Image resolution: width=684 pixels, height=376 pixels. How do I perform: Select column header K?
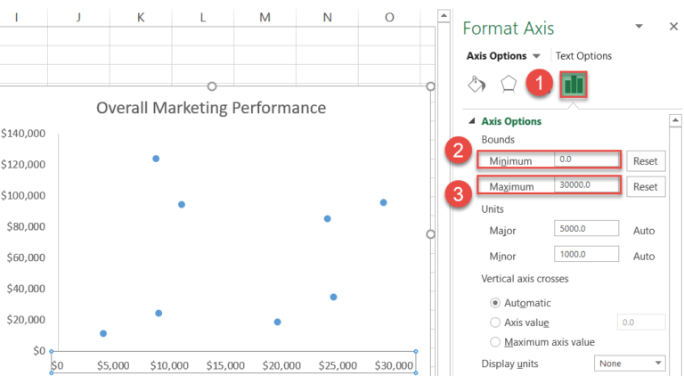pyautogui.click(x=141, y=17)
